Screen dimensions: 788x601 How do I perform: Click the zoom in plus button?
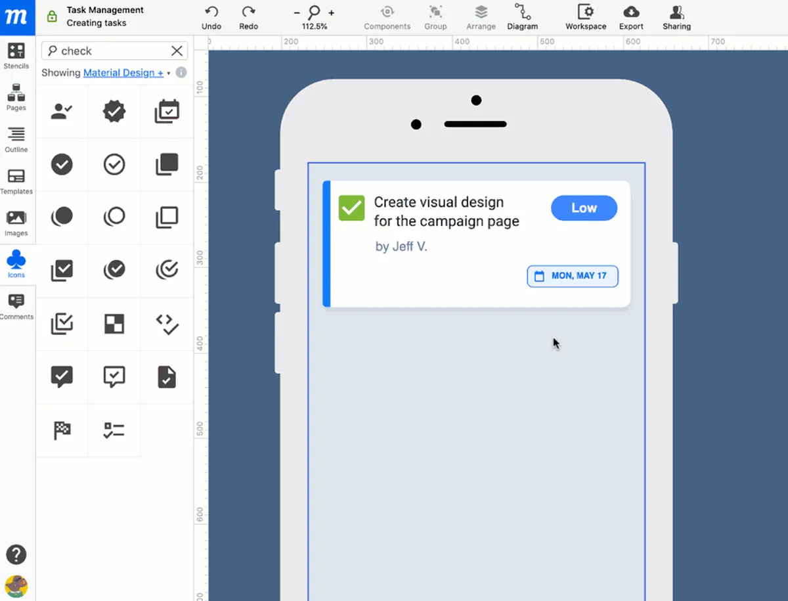[332, 12]
